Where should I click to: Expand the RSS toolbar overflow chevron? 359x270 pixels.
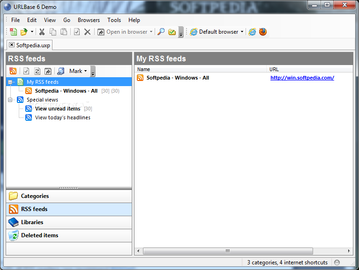(93, 71)
